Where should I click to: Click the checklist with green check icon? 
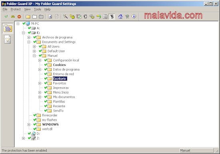coord(79,17)
